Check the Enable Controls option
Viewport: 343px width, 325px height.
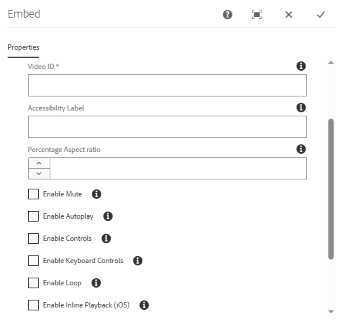(x=33, y=238)
